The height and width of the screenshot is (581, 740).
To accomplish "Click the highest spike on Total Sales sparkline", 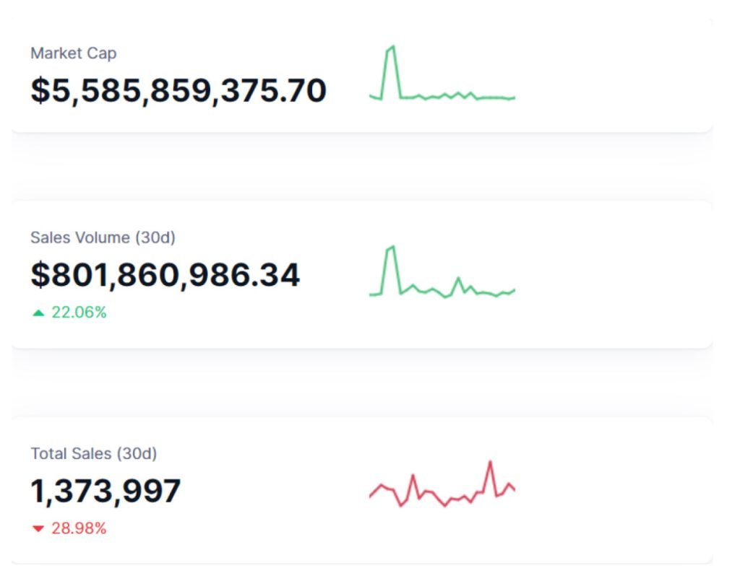I will click(490, 462).
